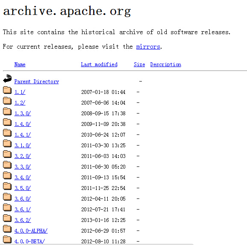Go to Parent Directory
The height and width of the screenshot is (245, 247).
(x=37, y=82)
